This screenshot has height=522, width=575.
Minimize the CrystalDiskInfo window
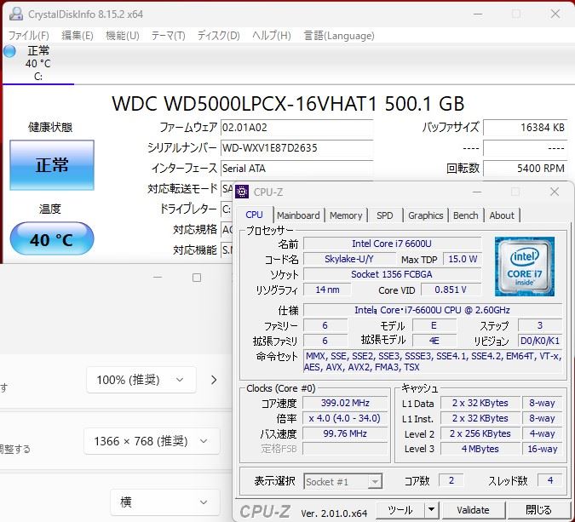[x=477, y=14]
